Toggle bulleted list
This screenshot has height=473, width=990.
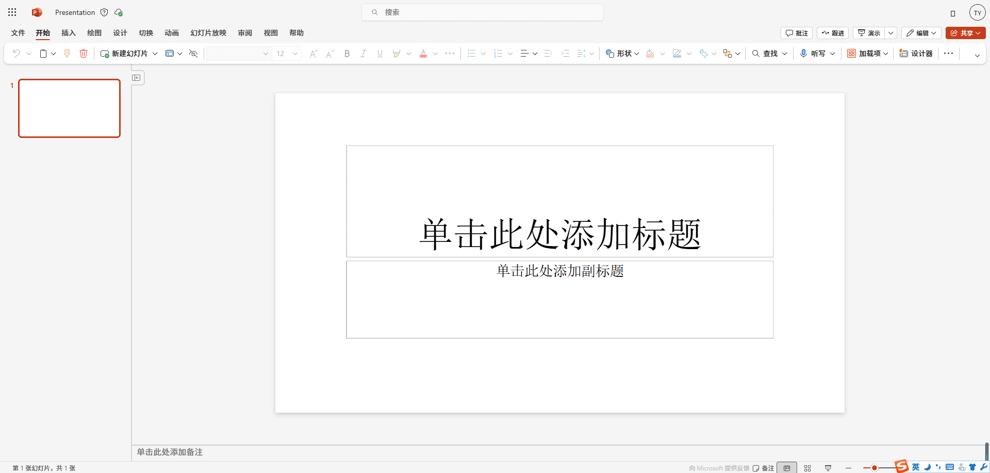[471, 54]
